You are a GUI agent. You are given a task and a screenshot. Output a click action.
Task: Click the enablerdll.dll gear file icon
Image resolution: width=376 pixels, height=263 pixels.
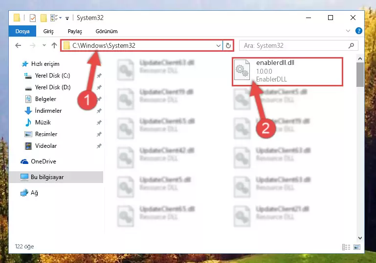[242, 70]
